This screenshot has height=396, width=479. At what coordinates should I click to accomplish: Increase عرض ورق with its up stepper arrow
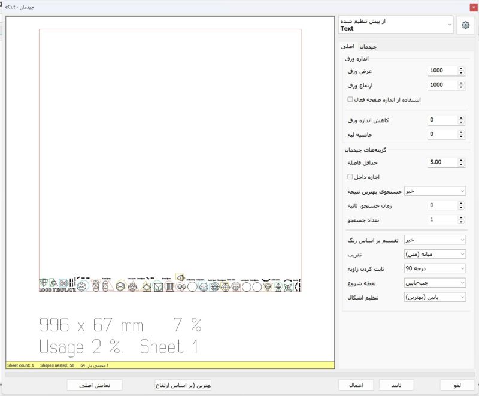click(x=460, y=68)
